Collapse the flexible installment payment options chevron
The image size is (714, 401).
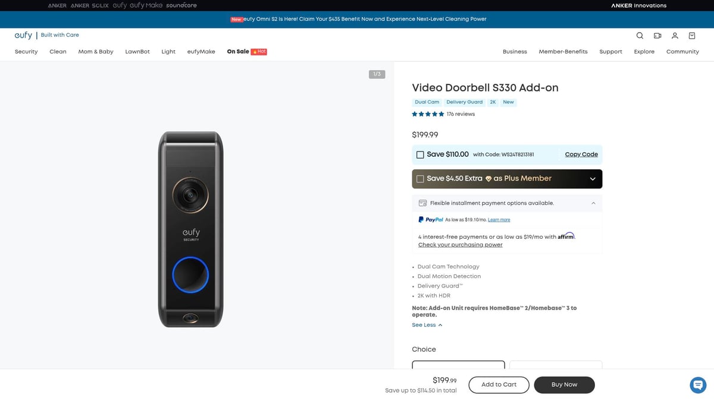(593, 203)
